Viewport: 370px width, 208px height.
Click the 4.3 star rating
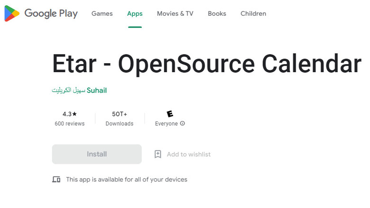click(70, 114)
